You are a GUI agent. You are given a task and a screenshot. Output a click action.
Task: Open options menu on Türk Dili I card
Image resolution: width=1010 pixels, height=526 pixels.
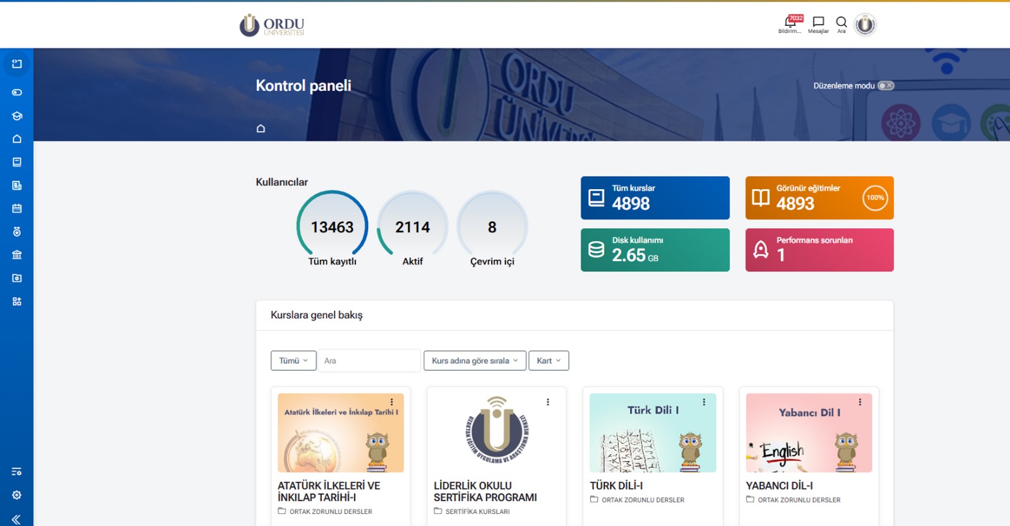point(704,402)
